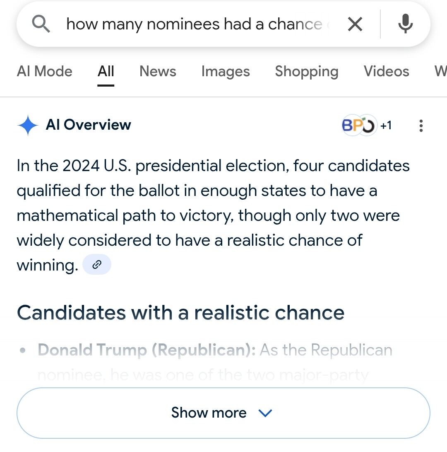Tap the search magnifier icon
The width and height of the screenshot is (447, 452).
coord(41,24)
